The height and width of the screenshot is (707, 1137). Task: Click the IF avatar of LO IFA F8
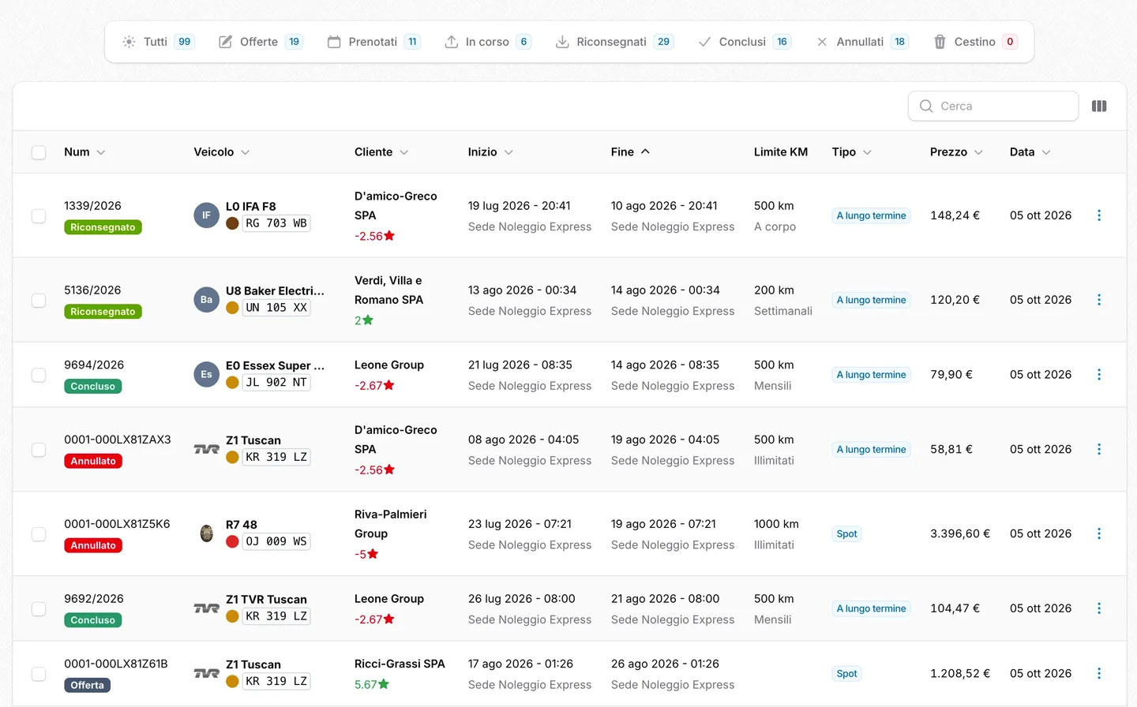pos(206,215)
